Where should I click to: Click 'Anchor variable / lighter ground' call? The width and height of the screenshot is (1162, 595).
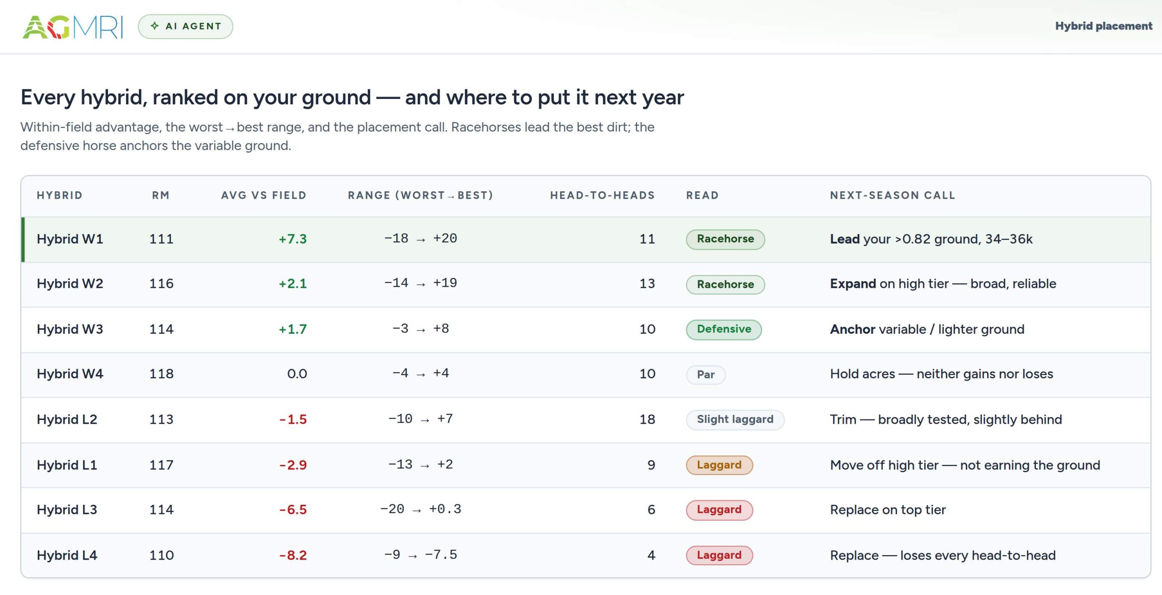coord(927,329)
